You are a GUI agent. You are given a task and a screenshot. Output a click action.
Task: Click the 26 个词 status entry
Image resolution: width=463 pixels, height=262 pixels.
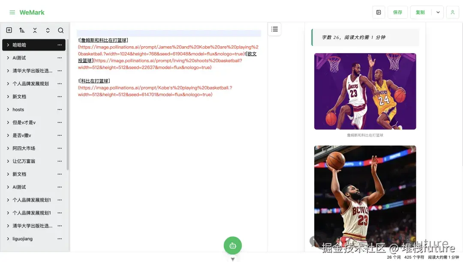(394, 257)
